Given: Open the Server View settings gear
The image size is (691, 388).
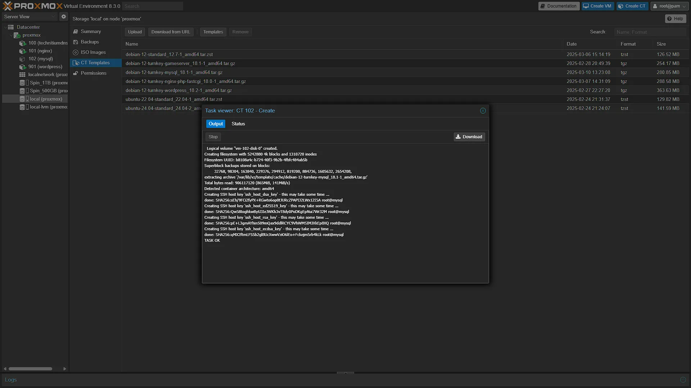Looking at the screenshot, I should coord(64,17).
